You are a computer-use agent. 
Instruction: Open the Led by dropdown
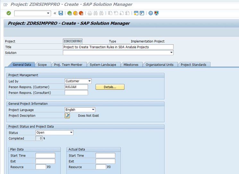(89, 81)
